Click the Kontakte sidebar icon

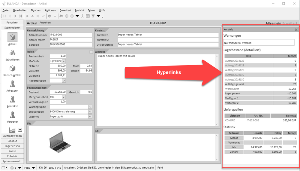pyautogui.click(x=13, y=101)
